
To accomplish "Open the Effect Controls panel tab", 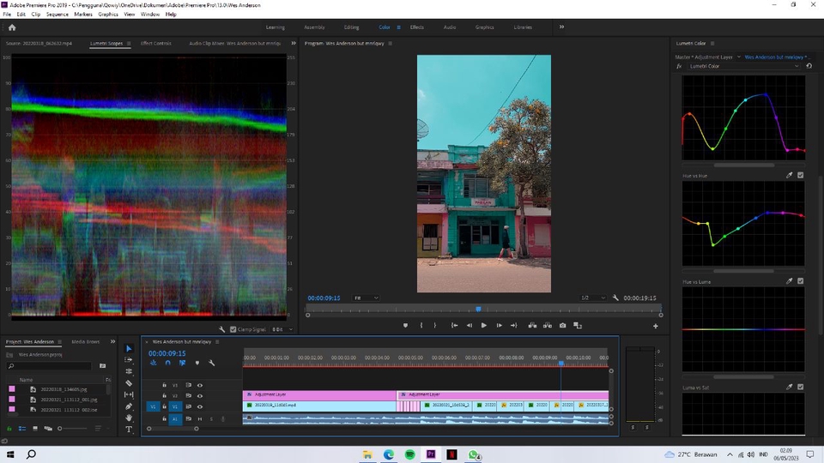I will coord(155,43).
